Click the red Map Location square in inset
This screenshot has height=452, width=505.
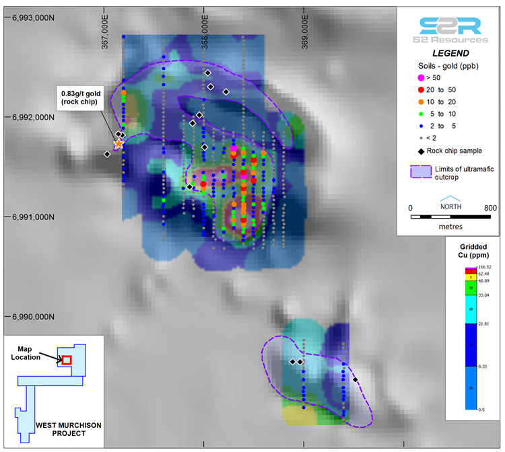(x=67, y=360)
